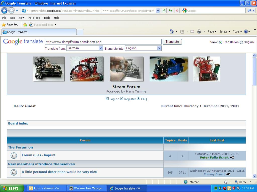This screenshot has width=257, height=192.
Task: Open the search provider options dropdown
Action: 253,10
